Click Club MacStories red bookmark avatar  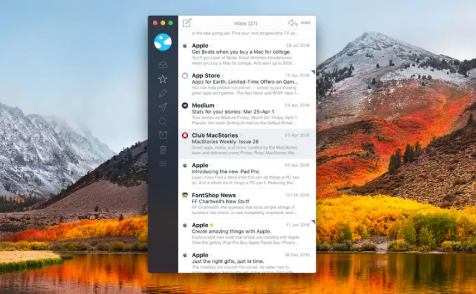point(185,136)
